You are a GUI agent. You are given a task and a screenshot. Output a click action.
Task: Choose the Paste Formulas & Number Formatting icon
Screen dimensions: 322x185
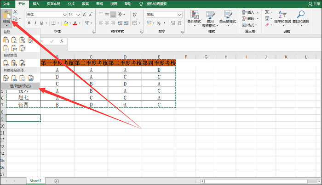click(22, 40)
